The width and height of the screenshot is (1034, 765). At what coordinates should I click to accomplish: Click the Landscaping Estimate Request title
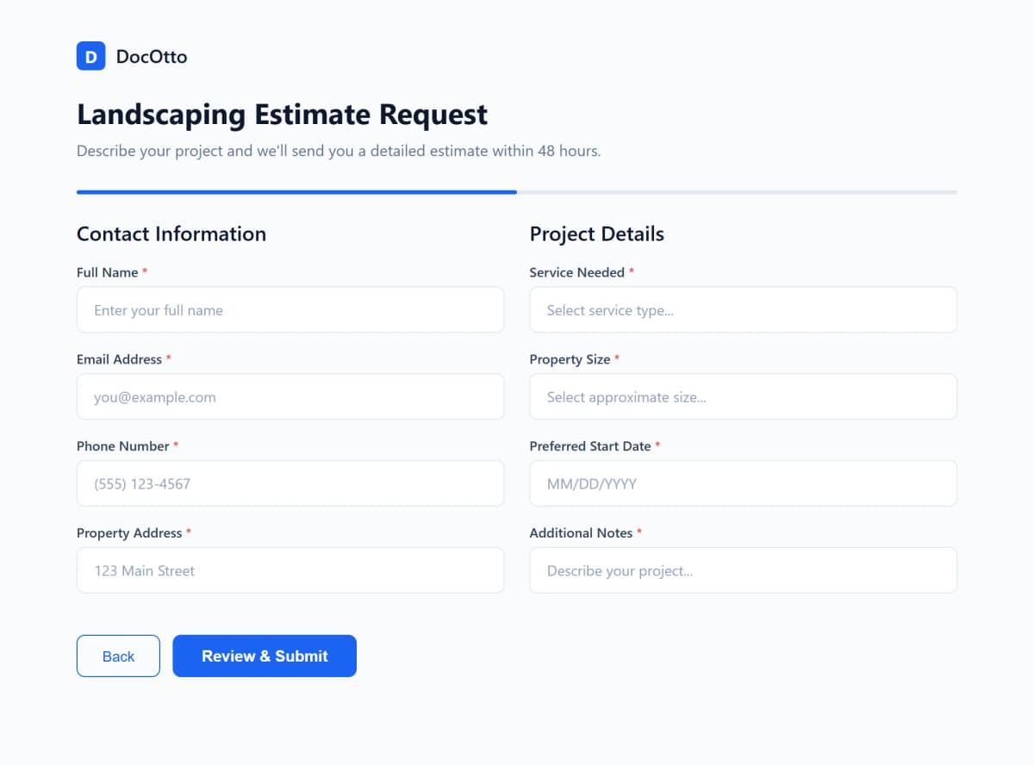pyautogui.click(x=282, y=114)
